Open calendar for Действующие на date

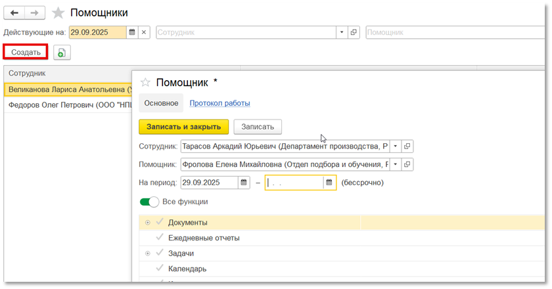(131, 32)
